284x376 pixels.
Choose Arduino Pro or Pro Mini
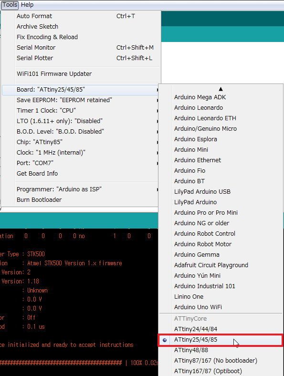click(x=221, y=213)
